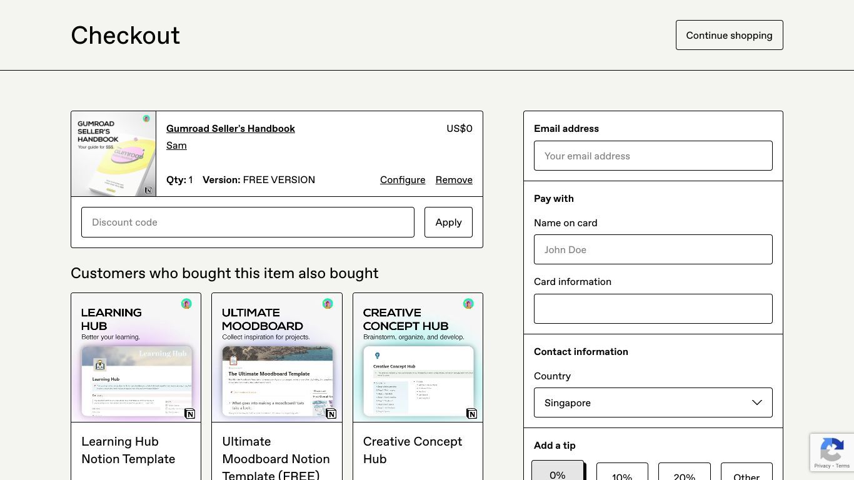This screenshot has height=480, width=854.
Task: Click the Notion icon on handbook cover
Action: (x=148, y=190)
